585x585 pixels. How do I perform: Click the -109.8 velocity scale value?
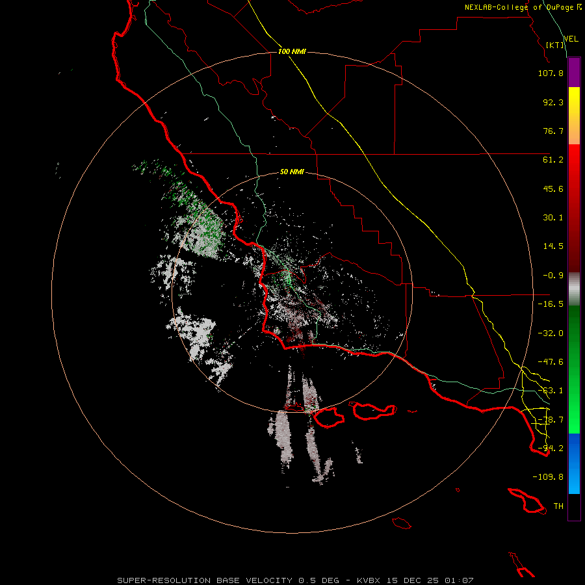point(548,477)
